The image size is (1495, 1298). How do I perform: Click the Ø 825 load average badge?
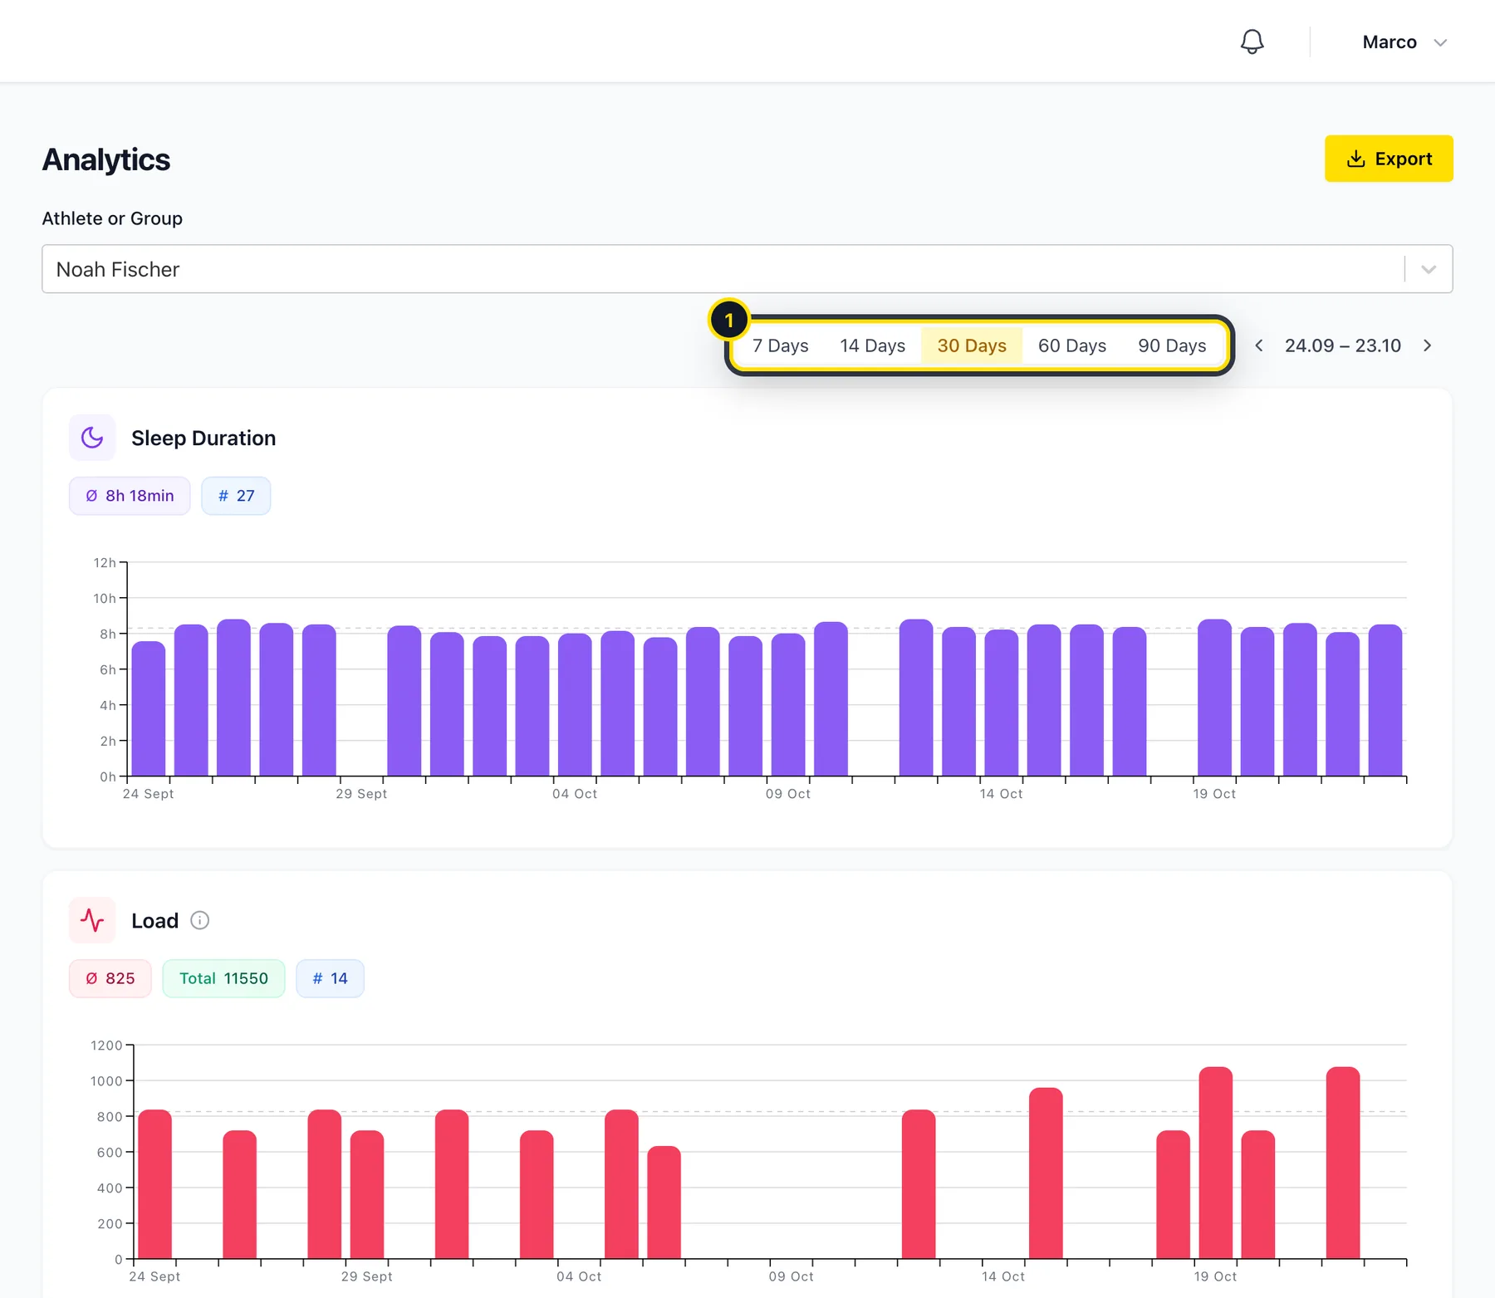pyautogui.click(x=110, y=978)
